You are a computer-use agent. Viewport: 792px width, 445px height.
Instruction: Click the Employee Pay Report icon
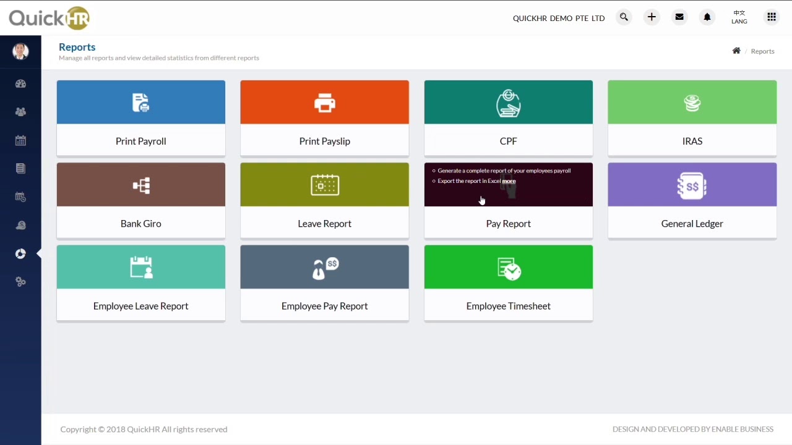pos(325,268)
